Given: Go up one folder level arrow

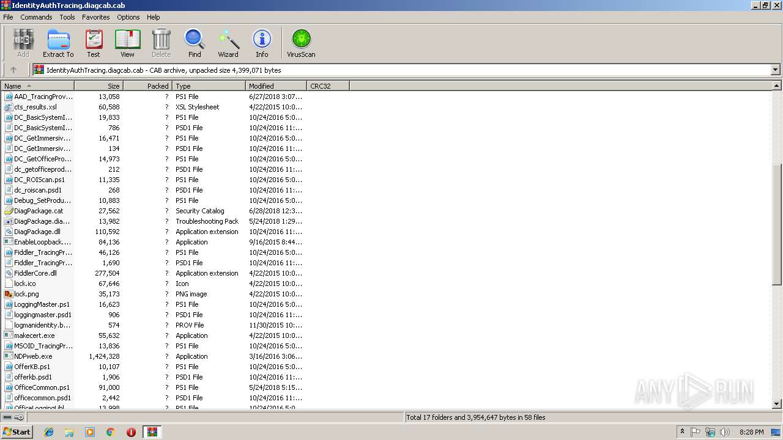Looking at the screenshot, I should (x=13, y=70).
